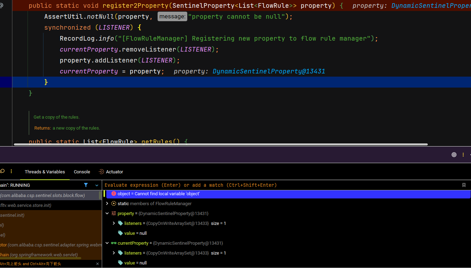Click the tag icon of value under property

(120, 233)
